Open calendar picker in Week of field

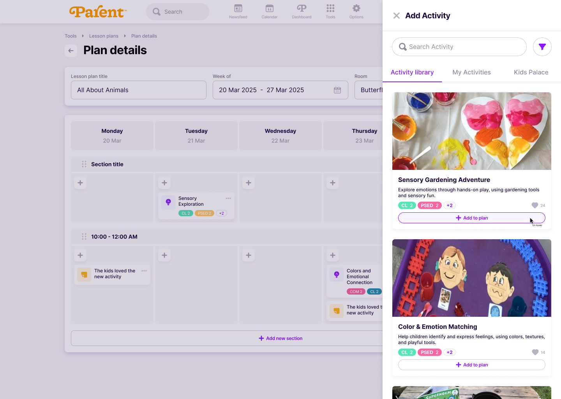[x=337, y=90]
